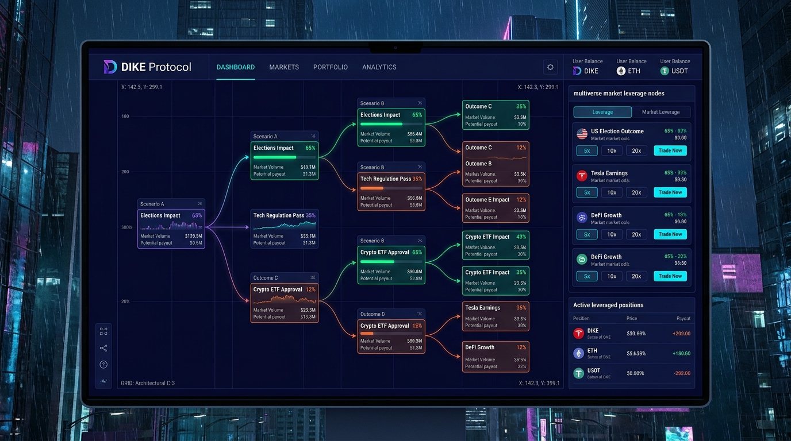Click the green DeFi Growth market icon
Screen dimensions: 791x441
582,259
